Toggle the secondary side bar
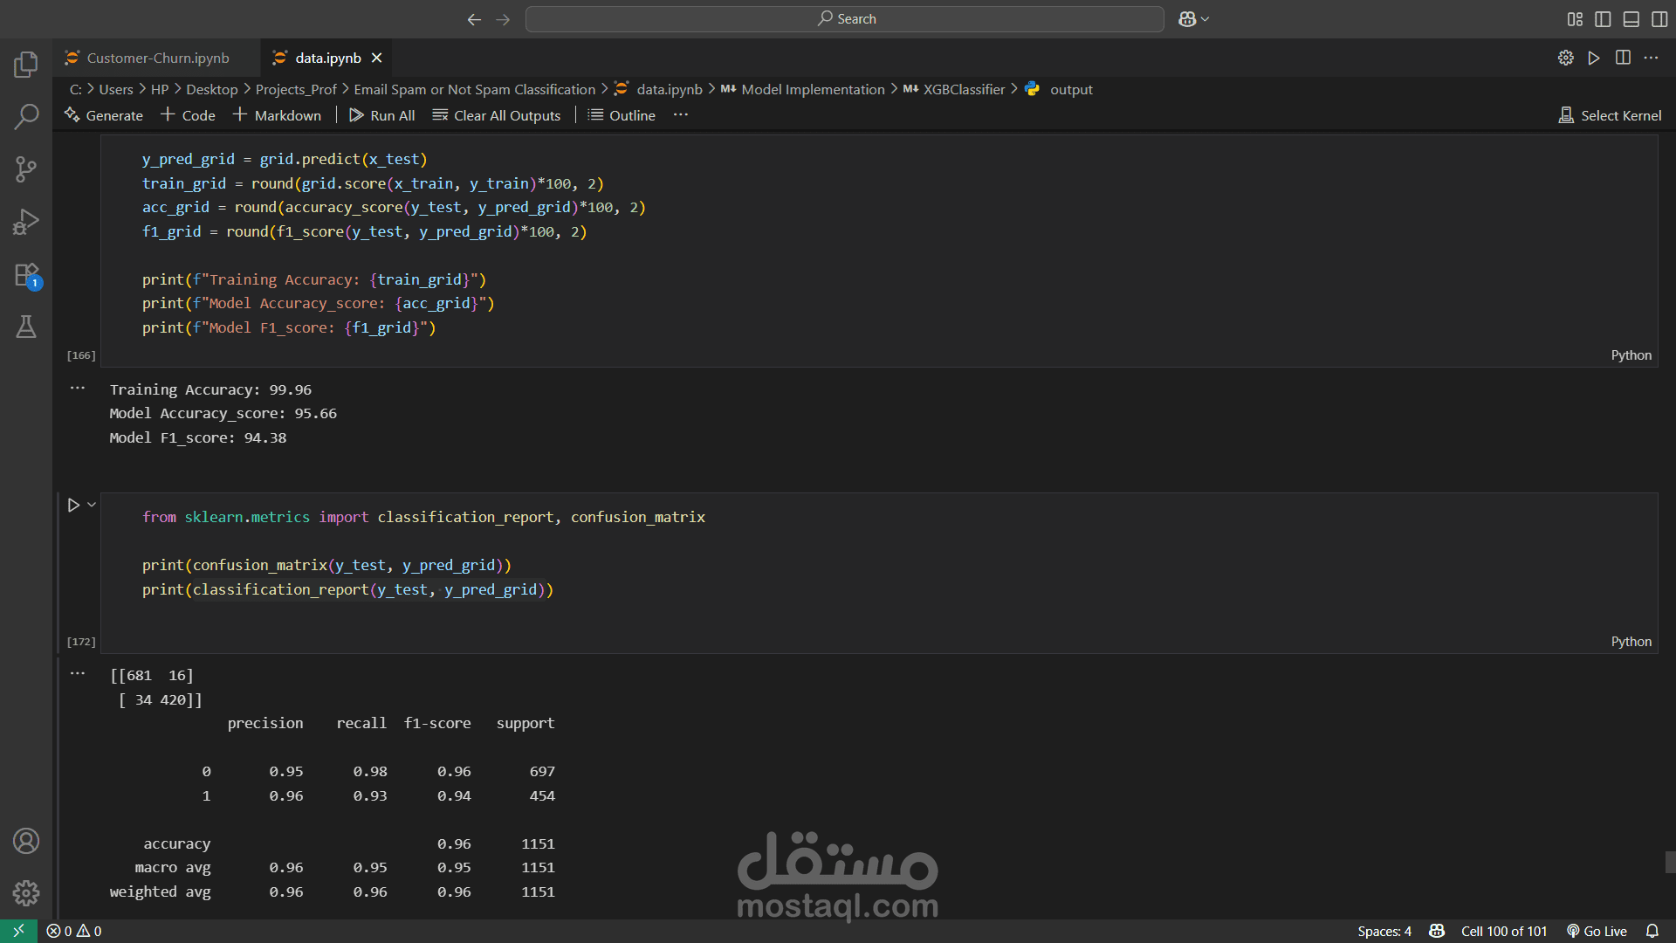 click(x=1659, y=19)
